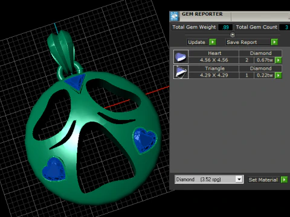Collapse the panel using the round arrow toggle
The width and height of the screenshot is (290, 217).
(233, 35)
